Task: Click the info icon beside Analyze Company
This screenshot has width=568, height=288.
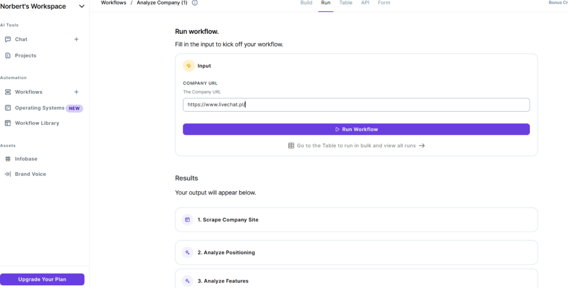Action: pos(194,3)
